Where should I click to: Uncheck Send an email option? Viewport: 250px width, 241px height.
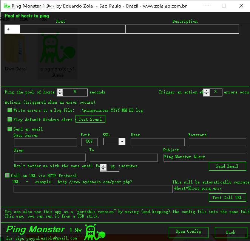[x=9, y=129]
